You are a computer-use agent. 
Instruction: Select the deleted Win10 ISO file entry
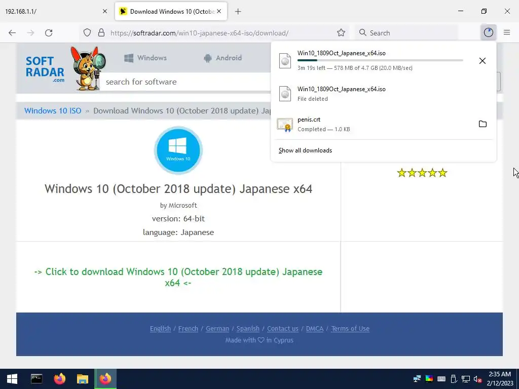pyautogui.click(x=383, y=94)
